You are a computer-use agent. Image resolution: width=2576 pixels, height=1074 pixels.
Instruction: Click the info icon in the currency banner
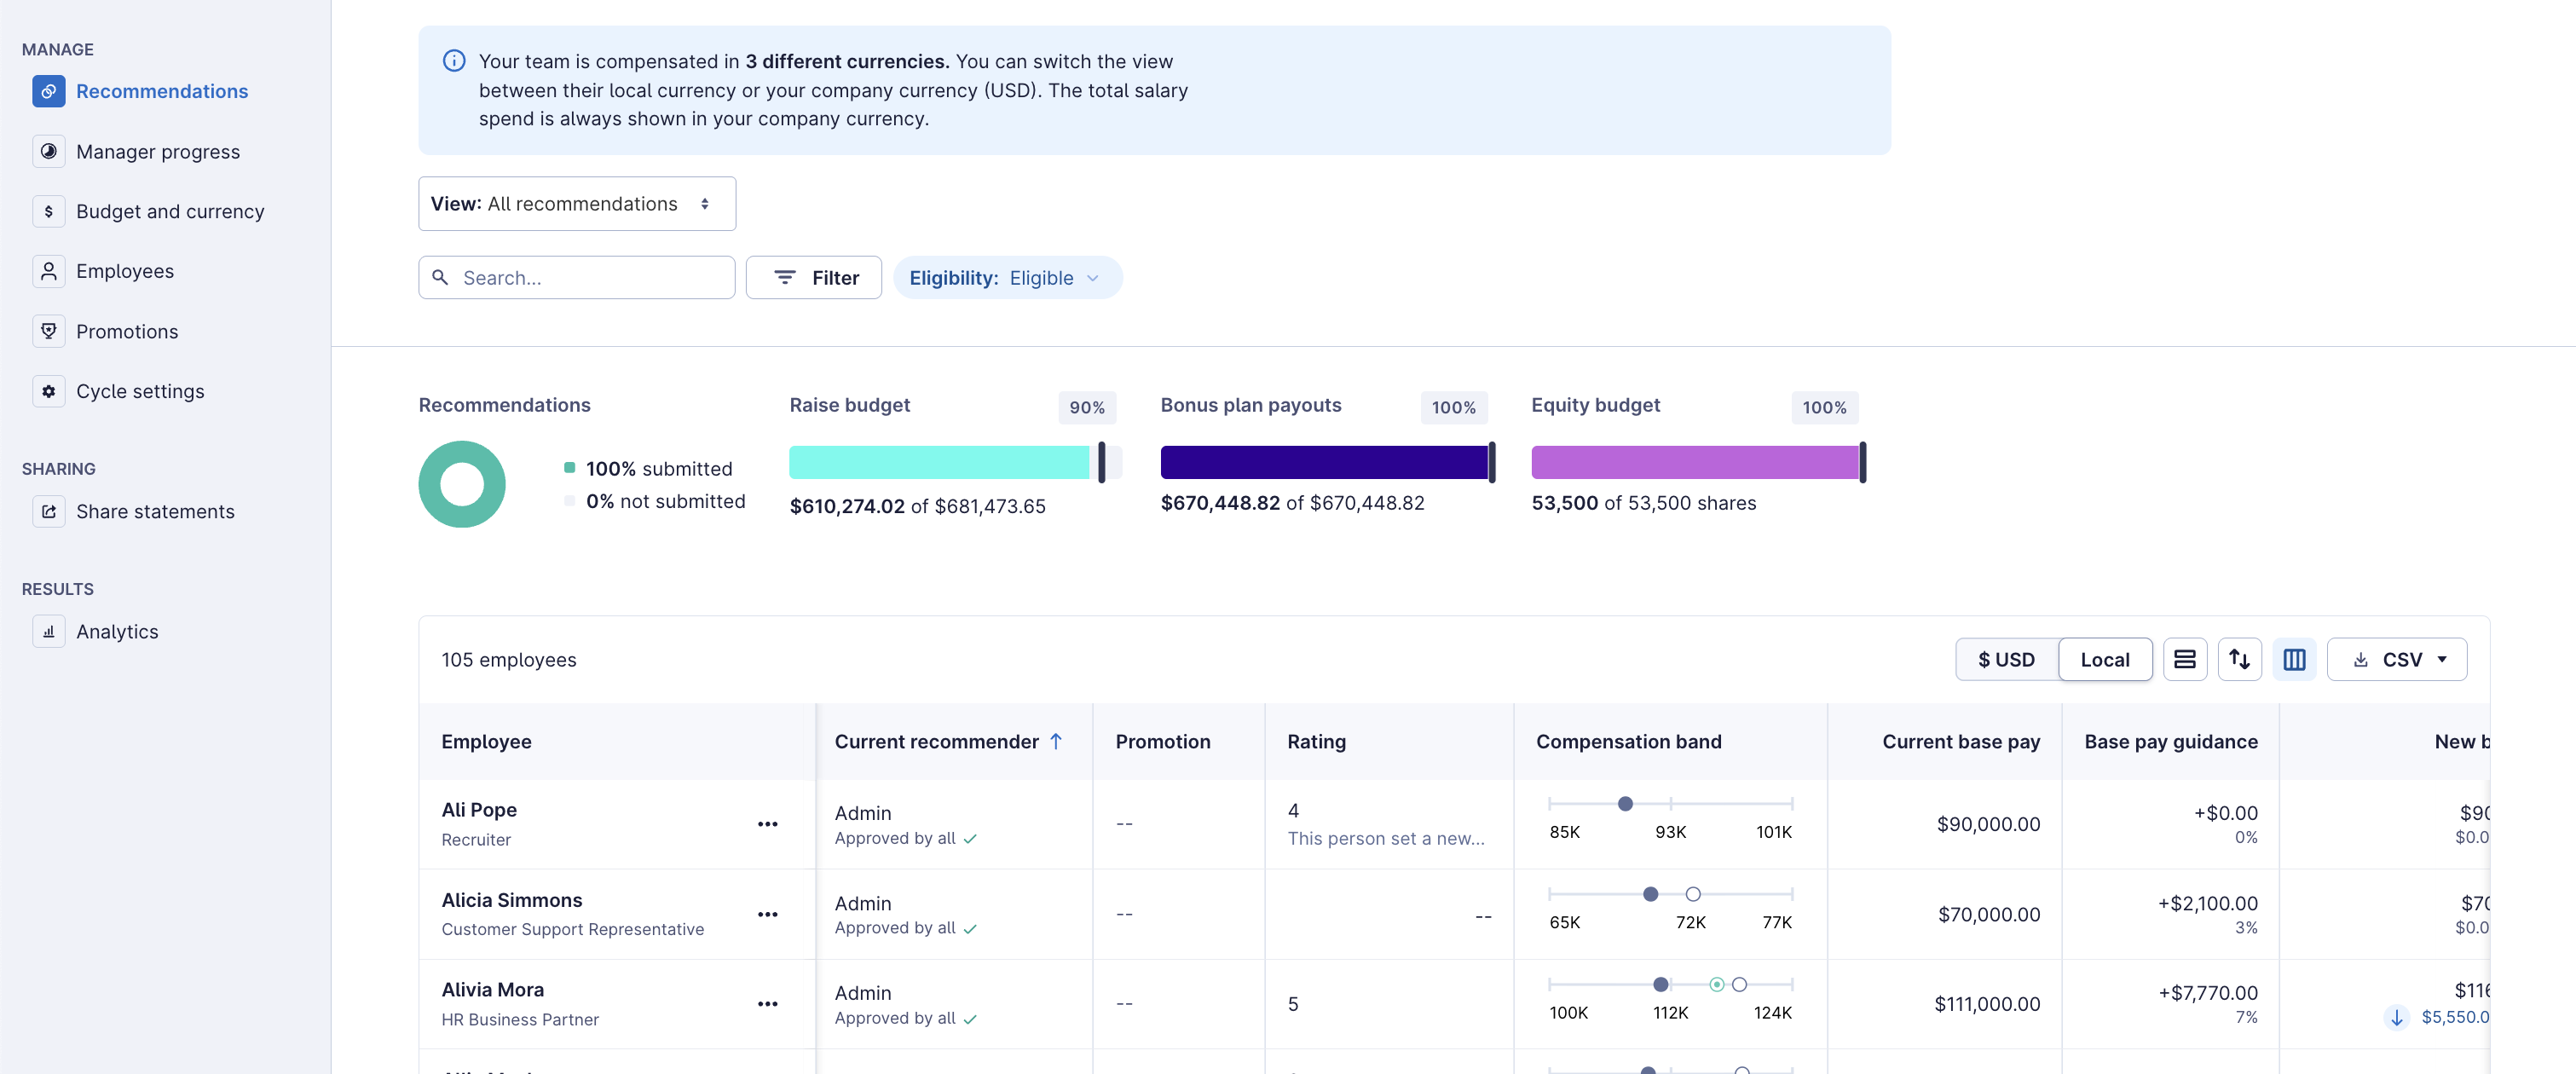[454, 61]
